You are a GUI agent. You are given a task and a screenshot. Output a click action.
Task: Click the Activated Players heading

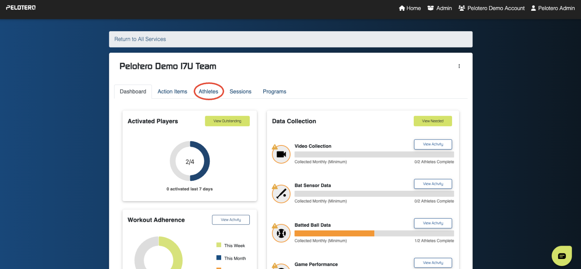tap(153, 121)
